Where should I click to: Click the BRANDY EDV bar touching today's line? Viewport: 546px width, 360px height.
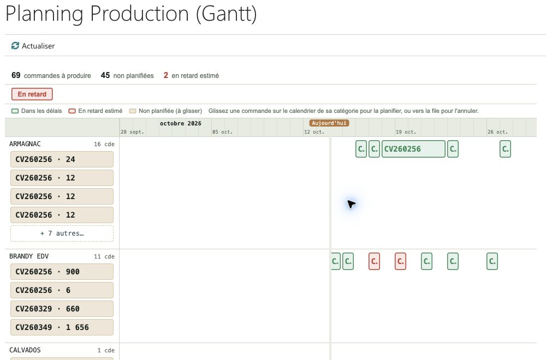pyautogui.click(x=336, y=261)
